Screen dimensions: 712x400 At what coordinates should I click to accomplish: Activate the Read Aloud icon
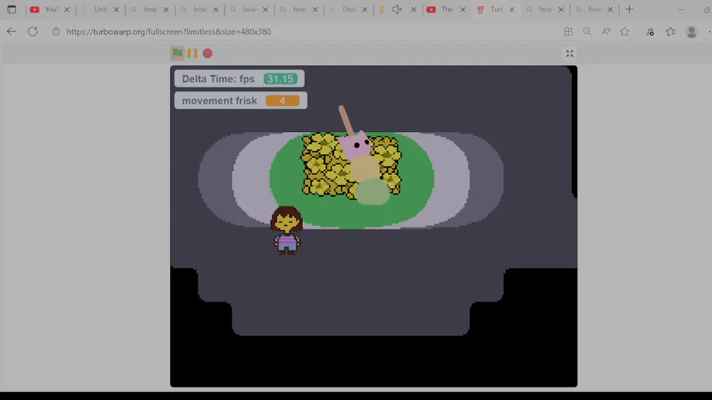(x=606, y=32)
